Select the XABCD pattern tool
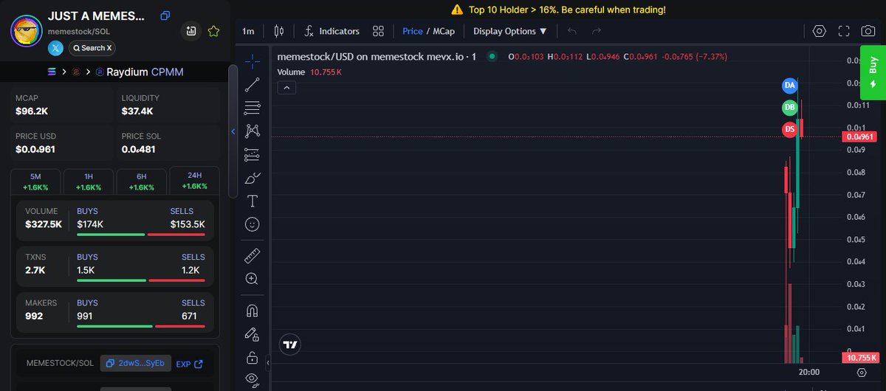This screenshot has width=886, height=391. (252, 131)
